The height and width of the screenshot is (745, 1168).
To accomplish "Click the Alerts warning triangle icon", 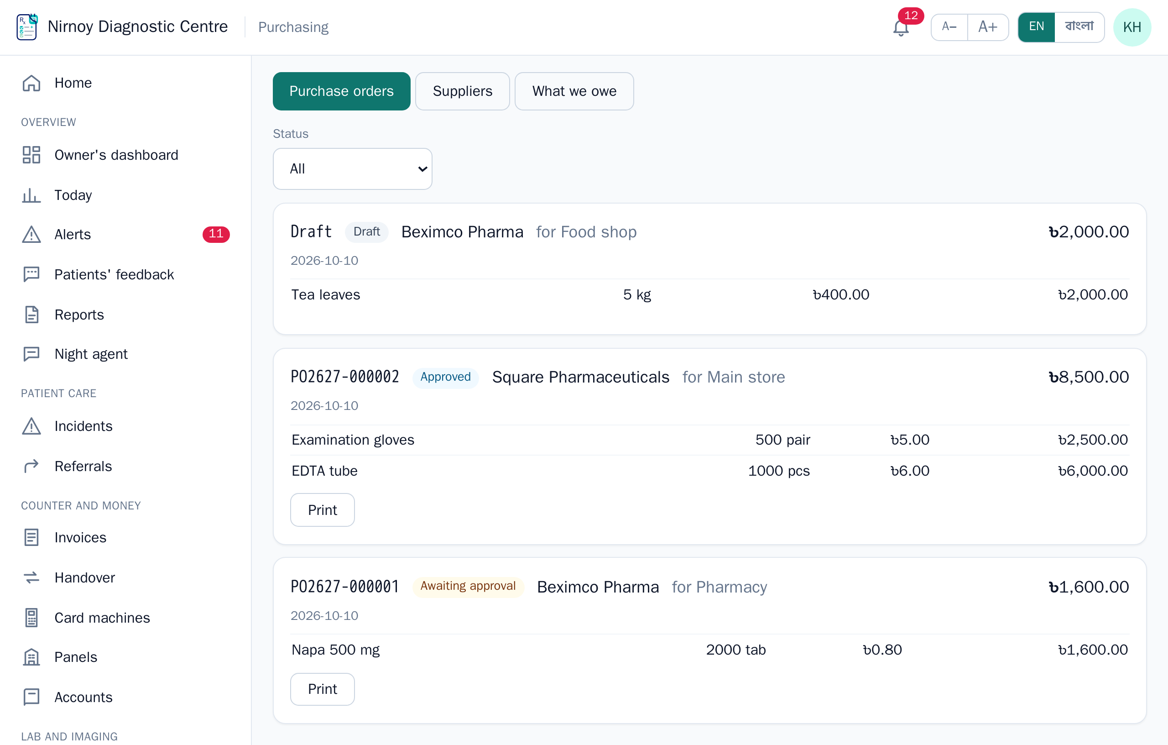I will click(x=31, y=235).
